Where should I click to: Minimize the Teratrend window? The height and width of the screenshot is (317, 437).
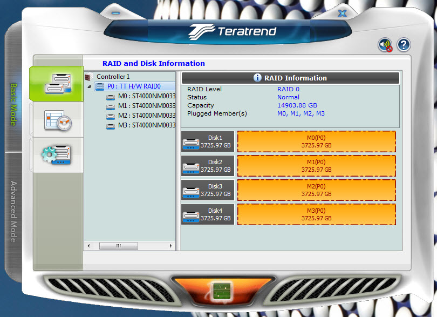(x=115, y=13)
